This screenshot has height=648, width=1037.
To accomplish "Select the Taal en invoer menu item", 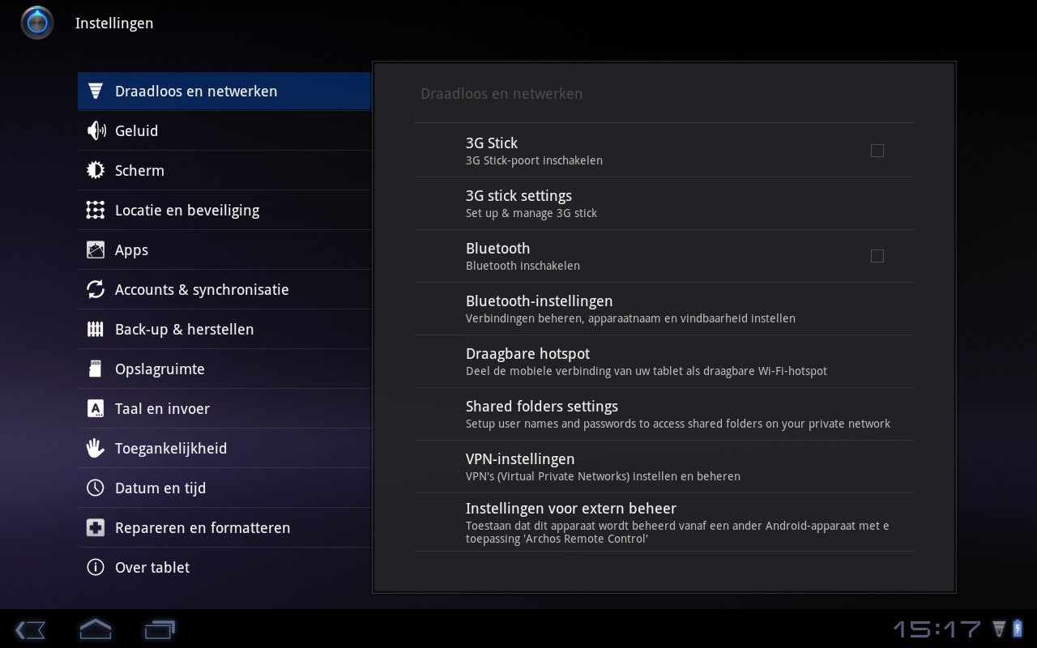I will point(162,409).
